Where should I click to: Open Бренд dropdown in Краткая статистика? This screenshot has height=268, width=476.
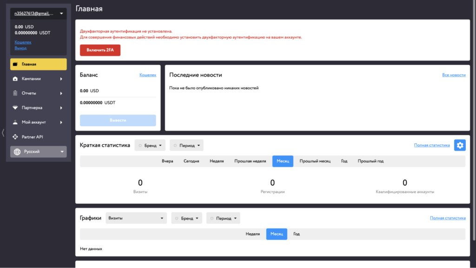[150, 145]
